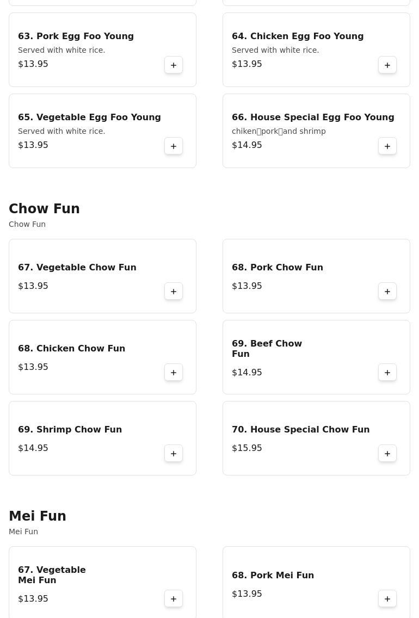
Task: Add Vegetable Egg Foo Young with plus icon
Action: point(174,146)
